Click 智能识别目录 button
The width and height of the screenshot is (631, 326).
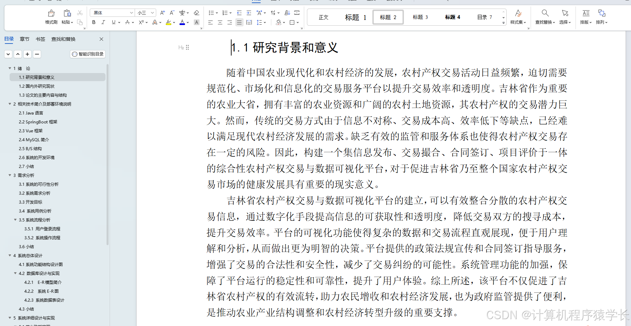pos(88,54)
